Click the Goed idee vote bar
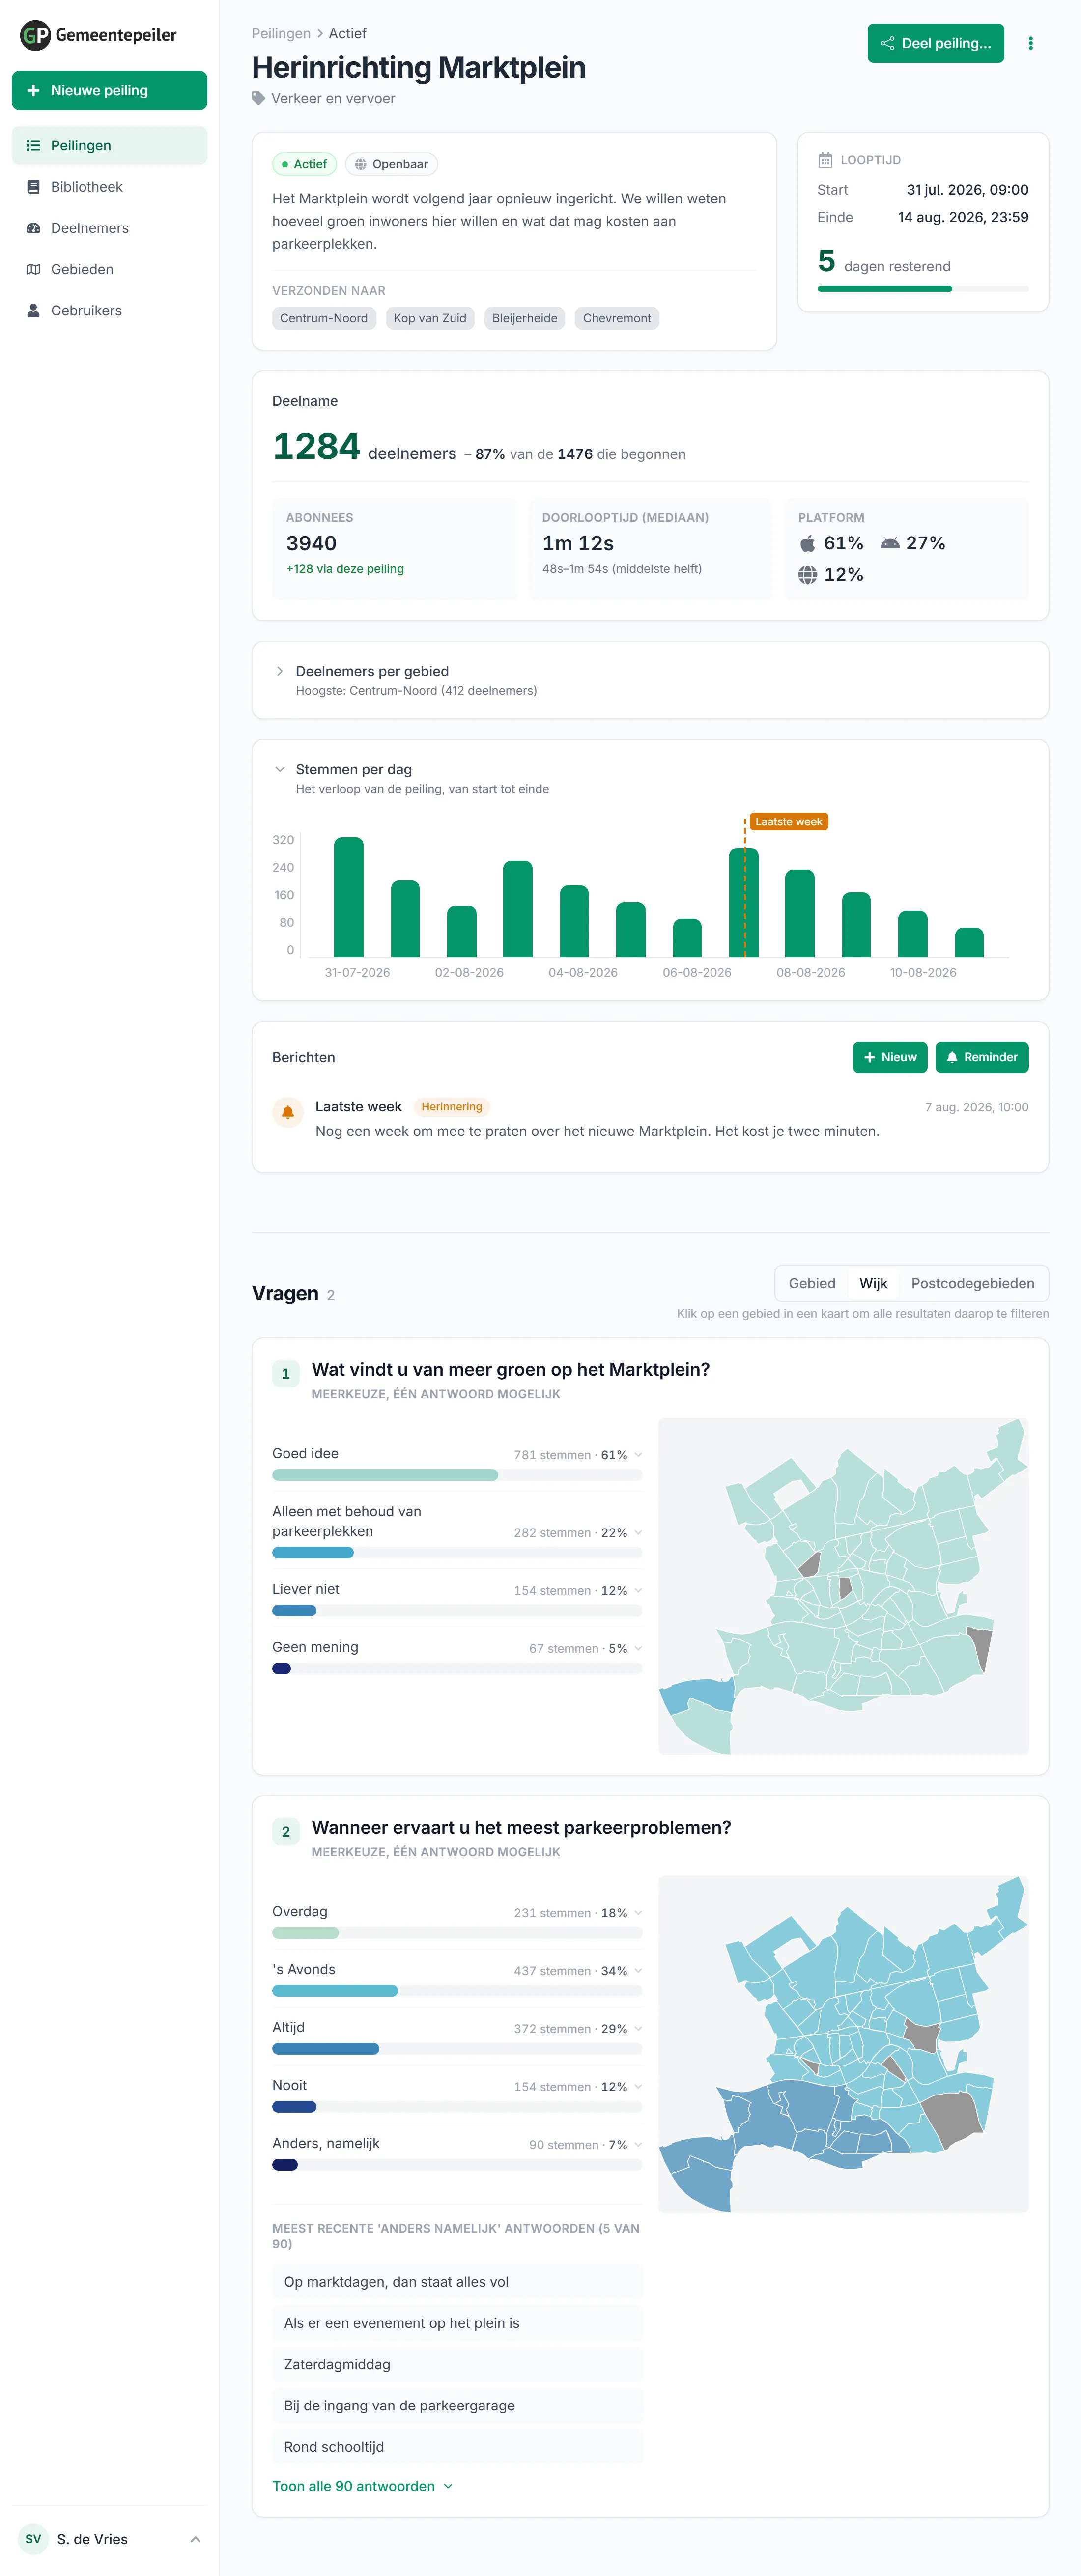Image resolution: width=1081 pixels, height=2576 pixels. 457,1475
